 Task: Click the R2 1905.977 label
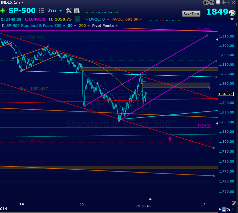pos(32,38)
